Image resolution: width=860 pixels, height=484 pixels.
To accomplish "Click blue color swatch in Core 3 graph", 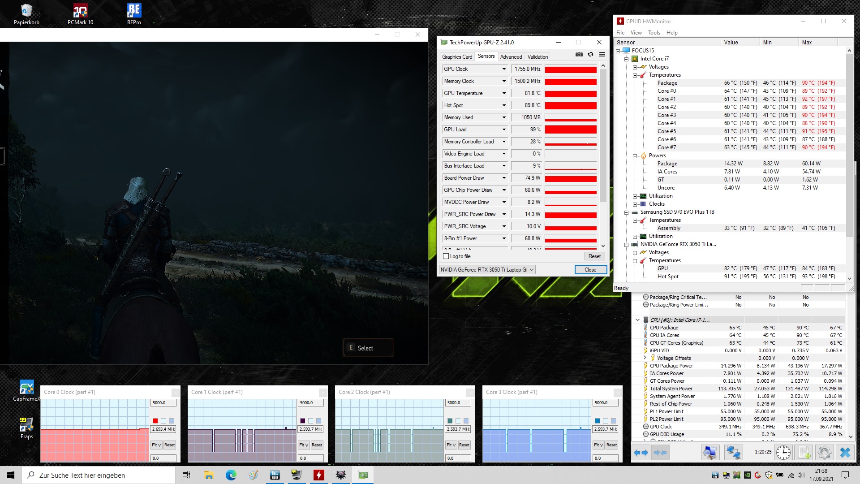I will point(597,421).
